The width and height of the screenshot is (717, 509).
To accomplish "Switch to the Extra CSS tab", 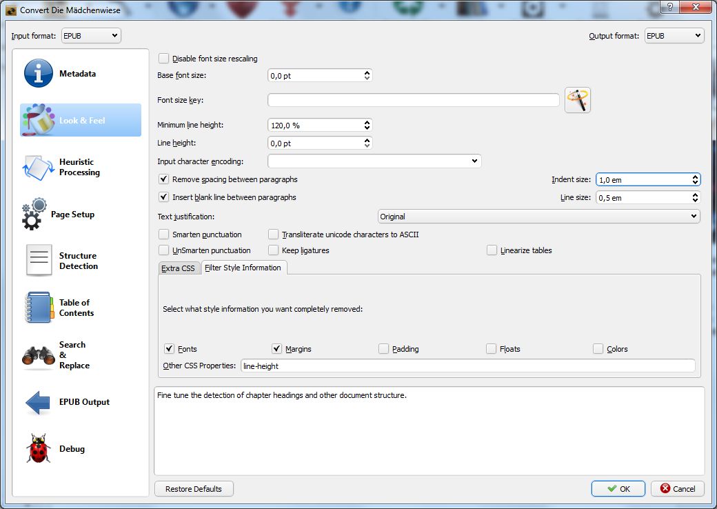I will click(x=178, y=268).
